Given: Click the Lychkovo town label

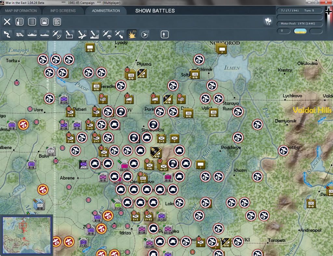Looking at the screenshot, I should (292, 96).
